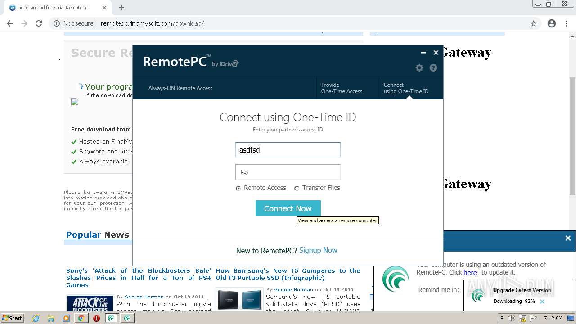The image size is (576, 324).
Task: Click 'here' link to update RemotePC
Action: pyautogui.click(x=470, y=272)
